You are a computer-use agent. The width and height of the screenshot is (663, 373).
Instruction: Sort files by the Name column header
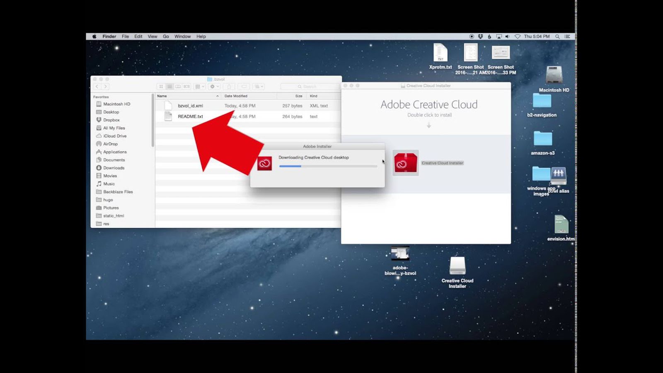coord(186,96)
